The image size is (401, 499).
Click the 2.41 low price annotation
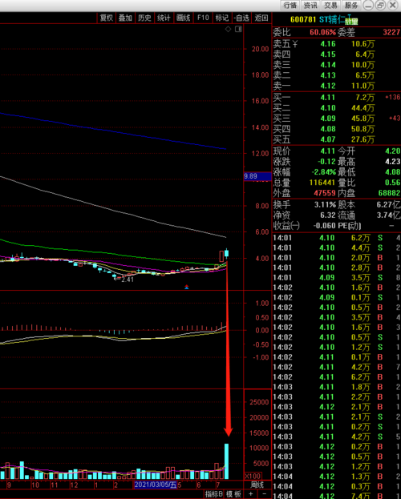click(128, 280)
